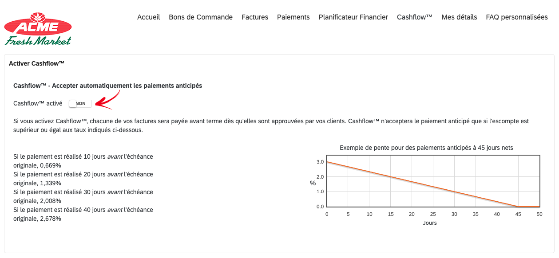Open Mes détails
This screenshot has height=258, width=559.
(x=459, y=17)
